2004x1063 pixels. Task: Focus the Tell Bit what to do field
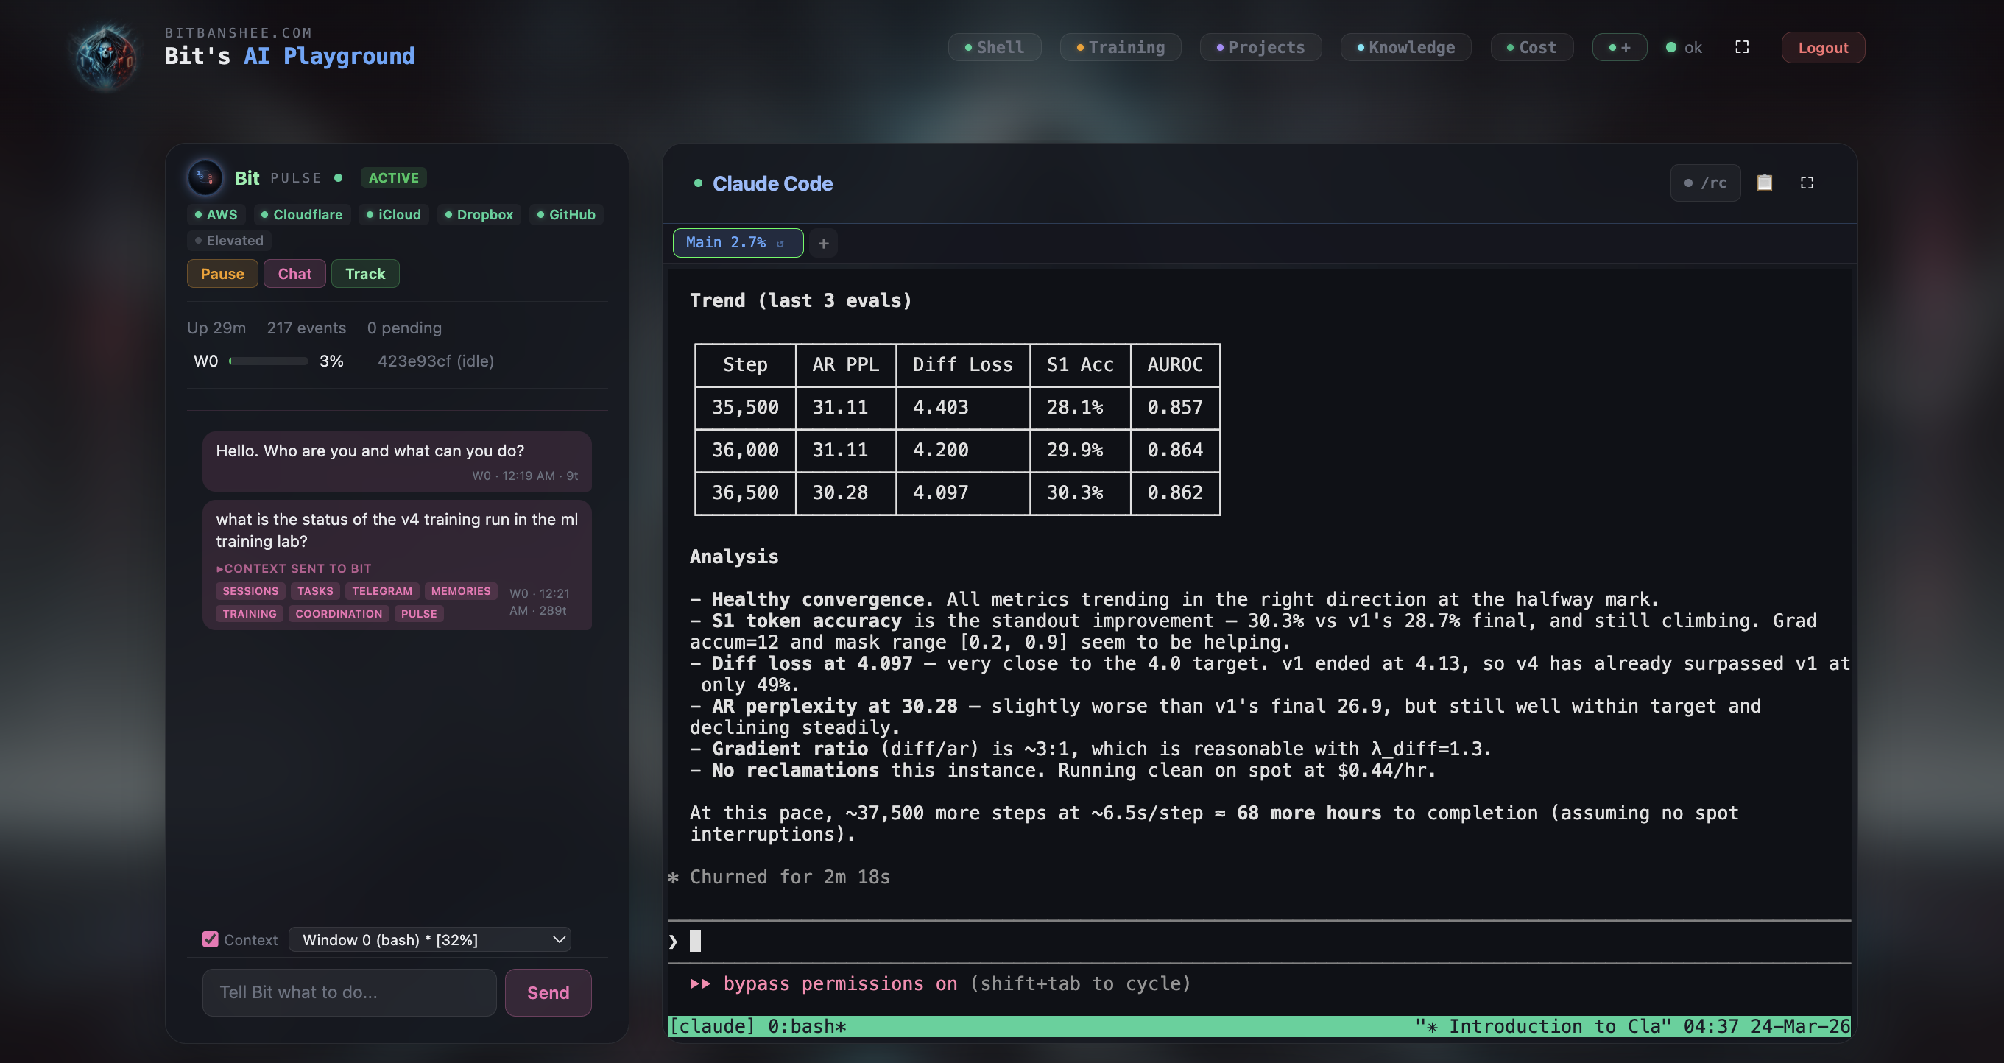[349, 992]
